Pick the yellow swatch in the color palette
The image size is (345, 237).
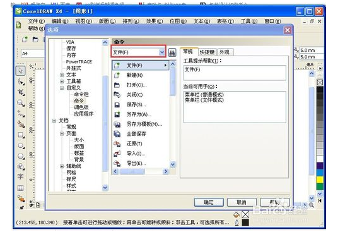[x=320, y=179]
